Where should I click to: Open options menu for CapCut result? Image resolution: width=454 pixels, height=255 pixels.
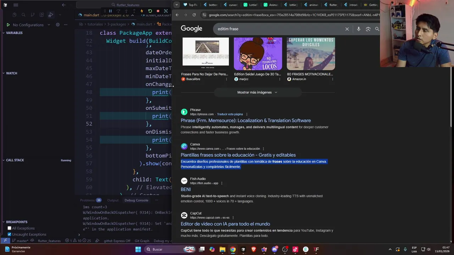point(233,218)
